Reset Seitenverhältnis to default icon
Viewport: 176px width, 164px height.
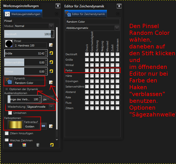51,62
